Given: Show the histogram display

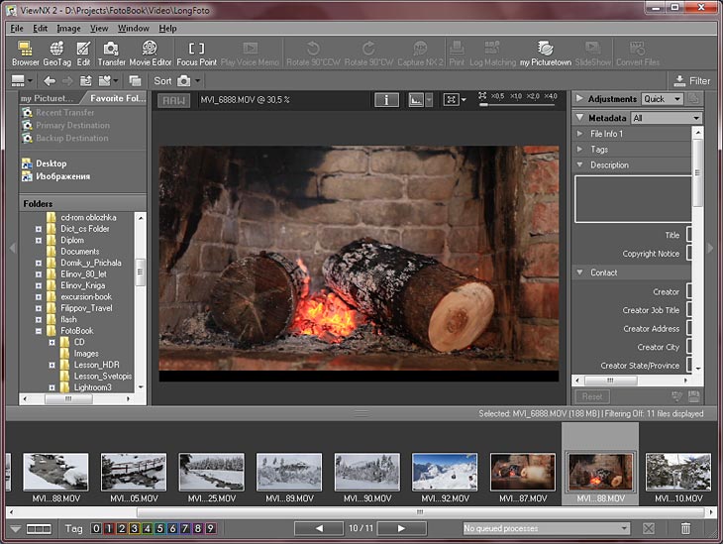Looking at the screenshot, I should tap(416, 100).
